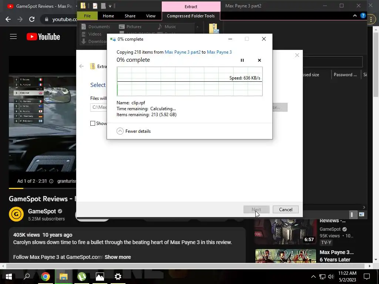Open the Max Payne 3 part2 source link
The width and height of the screenshot is (379, 284).
(182, 52)
